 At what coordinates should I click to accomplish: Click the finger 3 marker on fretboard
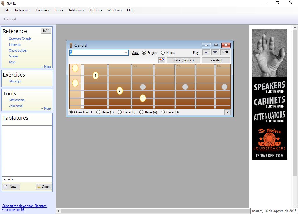(x=142, y=98)
